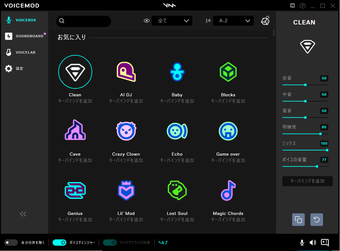The width and height of the screenshot is (340, 251).
Task: Select the AI DJ voice icon
Action: [126, 72]
